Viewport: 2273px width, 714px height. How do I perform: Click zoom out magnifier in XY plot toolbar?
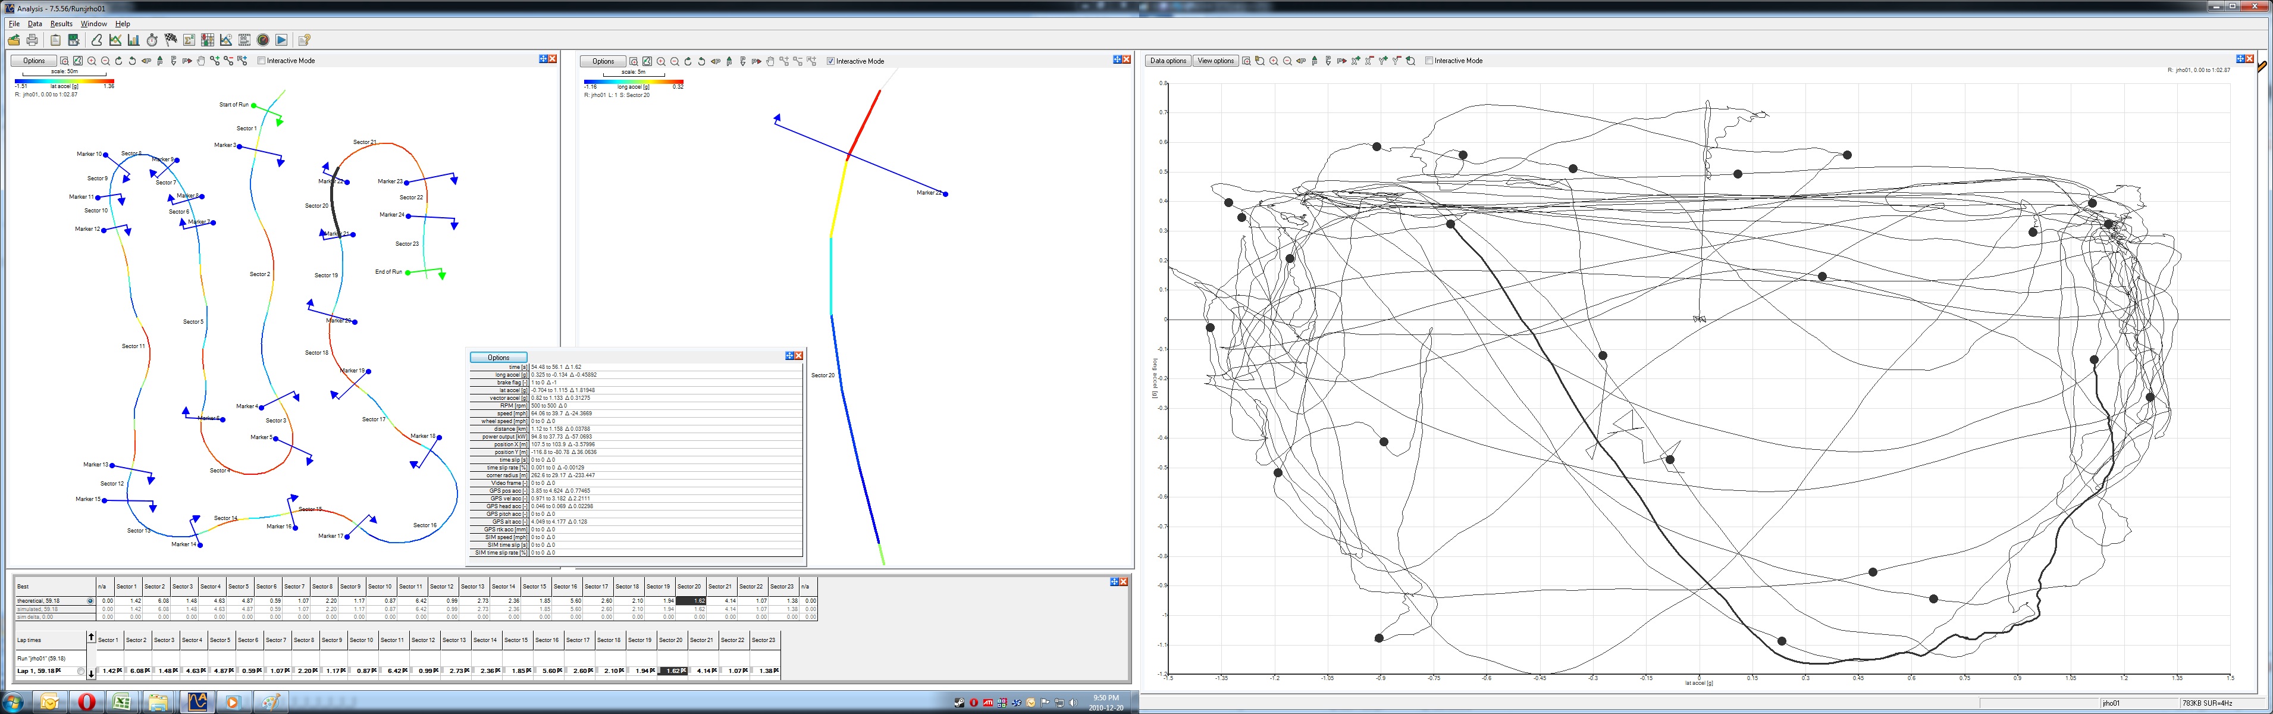coord(1287,61)
